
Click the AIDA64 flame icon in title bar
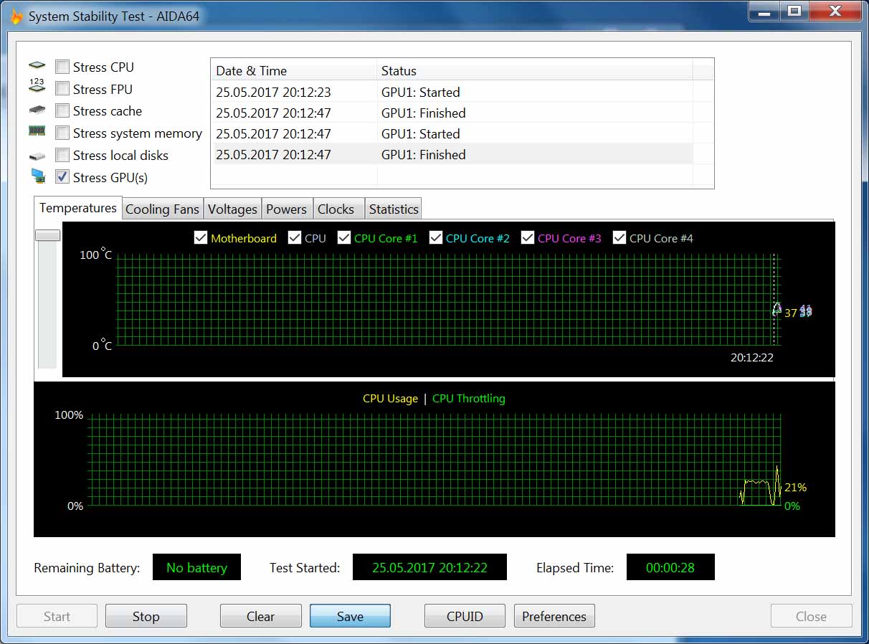16,16
